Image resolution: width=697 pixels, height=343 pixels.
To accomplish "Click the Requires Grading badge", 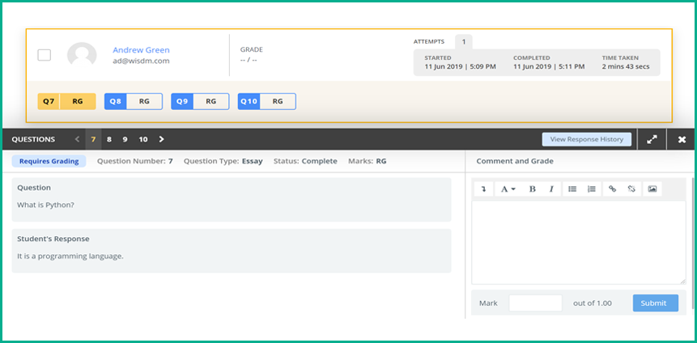I will (x=49, y=161).
